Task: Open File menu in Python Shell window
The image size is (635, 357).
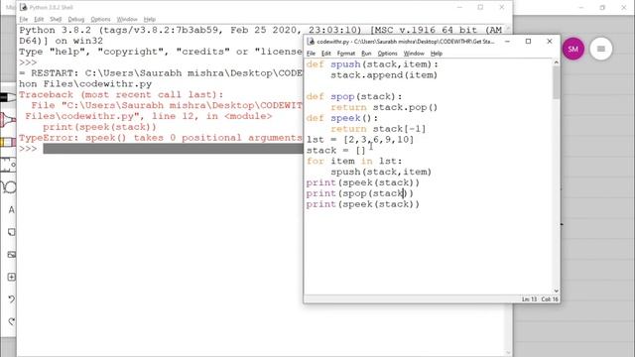Action: (x=24, y=19)
